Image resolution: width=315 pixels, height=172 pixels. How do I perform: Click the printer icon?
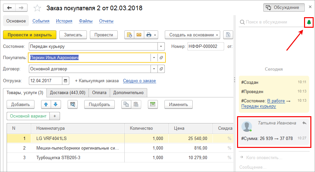click(149, 35)
